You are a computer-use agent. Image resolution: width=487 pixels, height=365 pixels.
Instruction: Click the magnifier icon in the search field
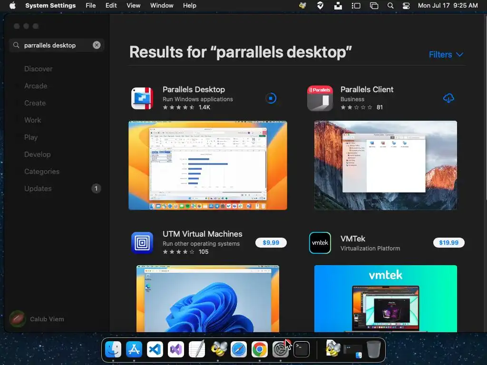click(x=16, y=45)
